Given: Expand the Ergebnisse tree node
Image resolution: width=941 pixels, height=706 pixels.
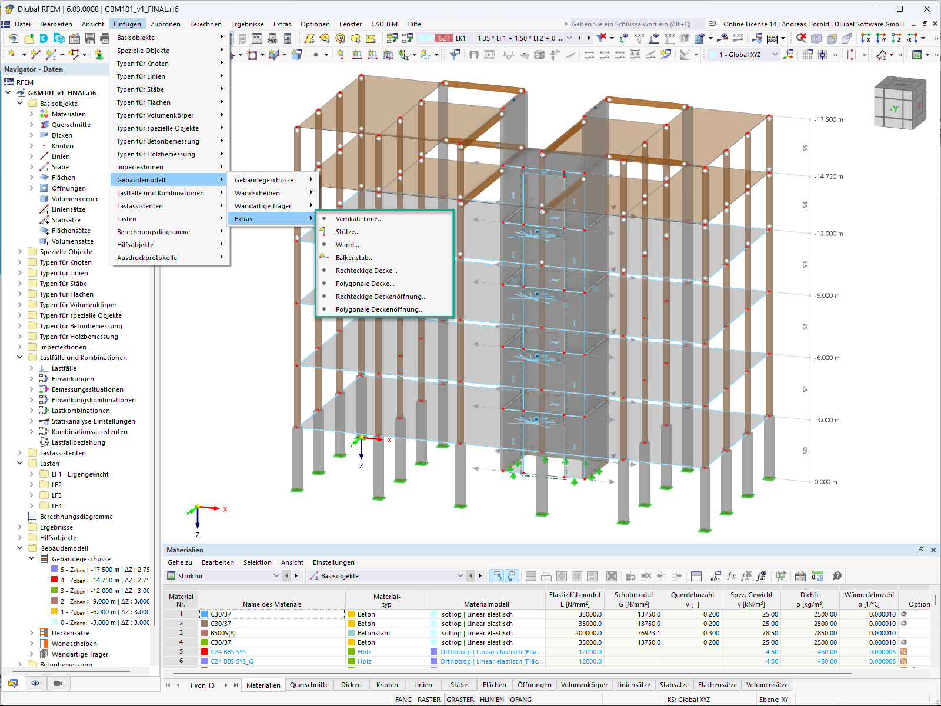Looking at the screenshot, I should point(20,527).
